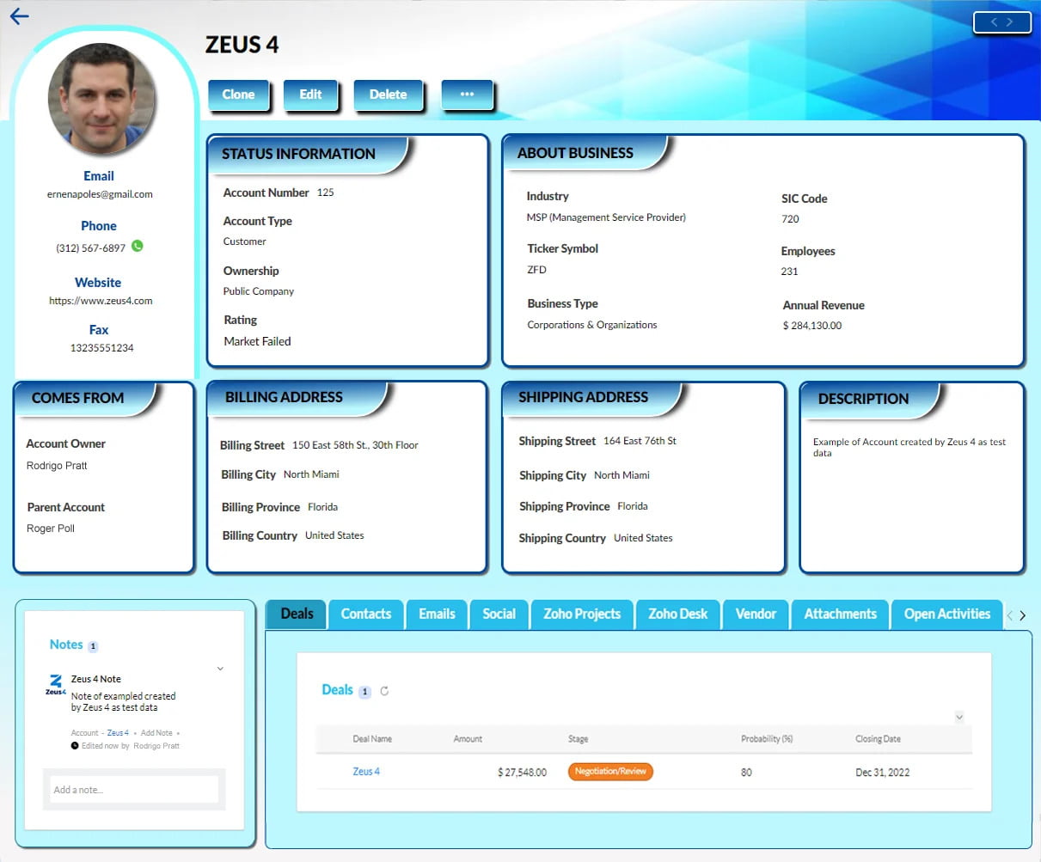The height and width of the screenshot is (862, 1041).
Task: Expand the Zeus 4 Note options chevron
Action: 220,669
